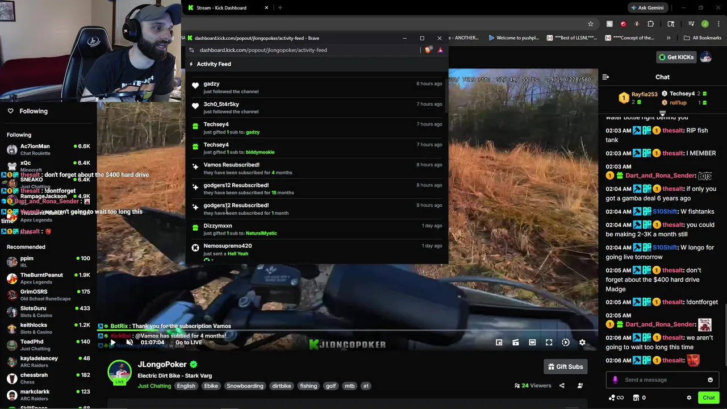Viewport: 727px width, 409px height.
Task: Click Vamos Resubscribed! activity entry
Action: click(317, 168)
